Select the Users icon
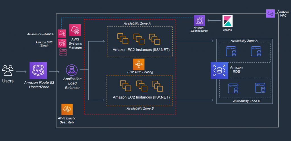The height and width of the screenshot is (141, 291). [x=8, y=71]
